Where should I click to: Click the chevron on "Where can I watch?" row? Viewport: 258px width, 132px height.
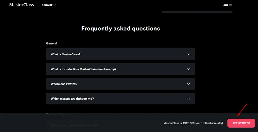tap(189, 84)
